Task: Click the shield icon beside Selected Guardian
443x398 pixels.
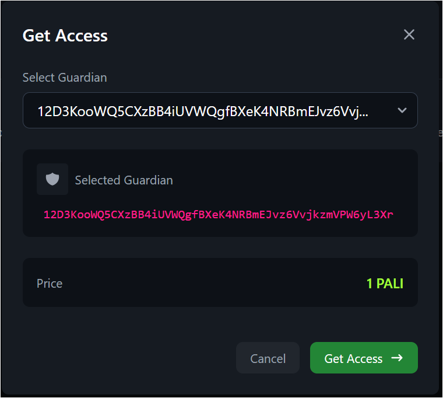Action: click(x=52, y=179)
